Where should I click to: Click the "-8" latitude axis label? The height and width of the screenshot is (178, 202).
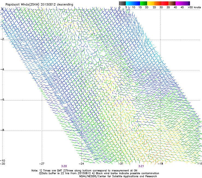[x=2, y=130]
